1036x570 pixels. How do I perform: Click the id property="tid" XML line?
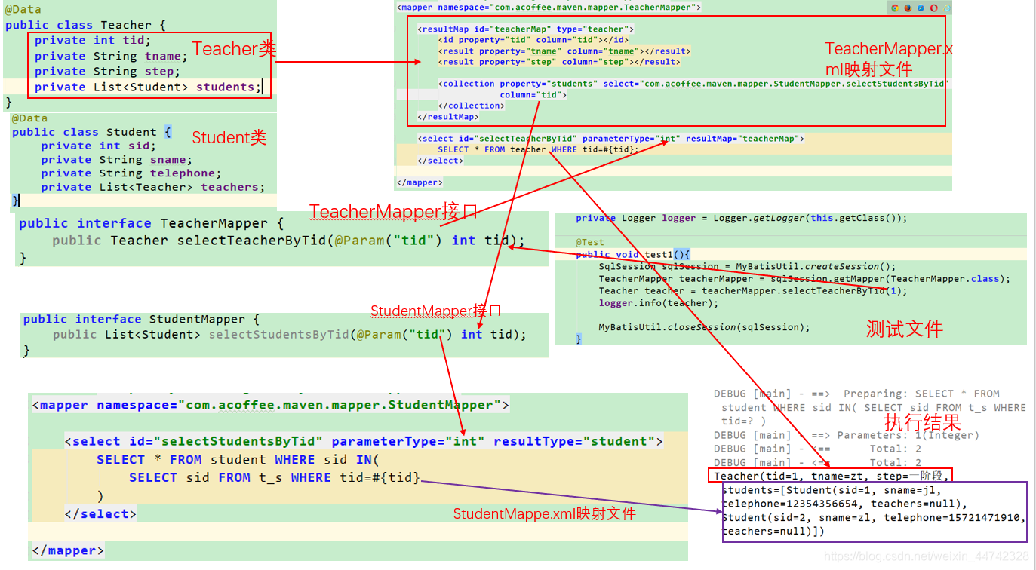coord(533,40)
